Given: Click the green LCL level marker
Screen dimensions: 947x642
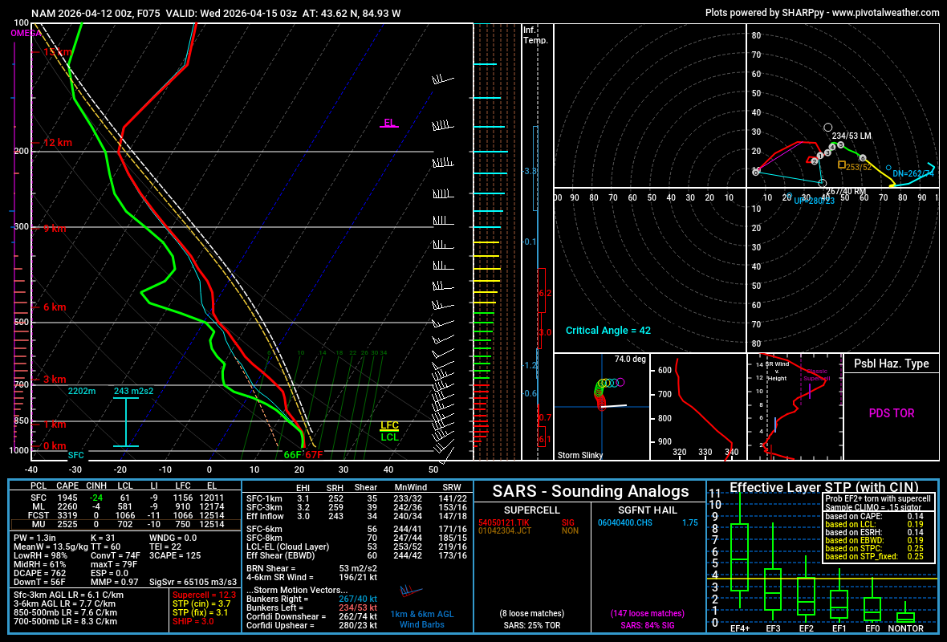Looking at the screenshot, I should [389, 437].
